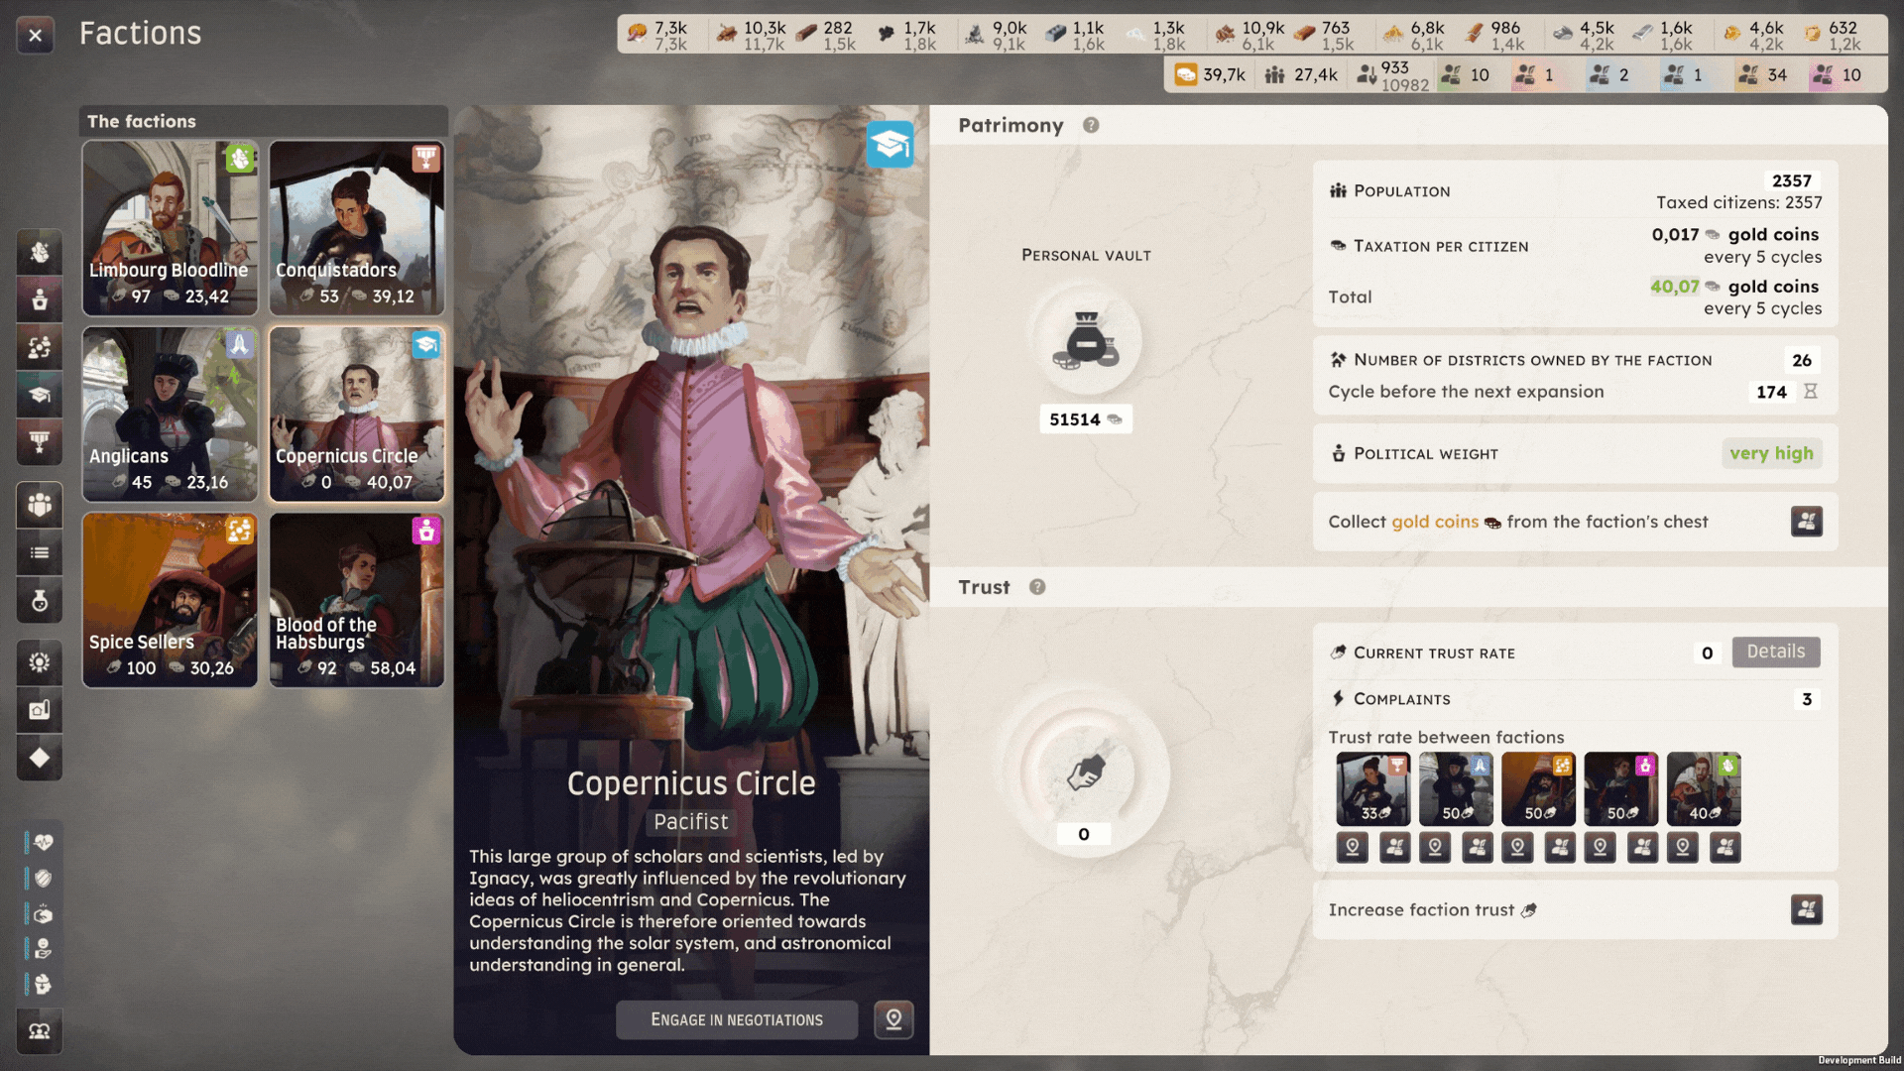Select the Conquistadors faction card
The height and width of the screenshot is (1071, 1904).
356,228
